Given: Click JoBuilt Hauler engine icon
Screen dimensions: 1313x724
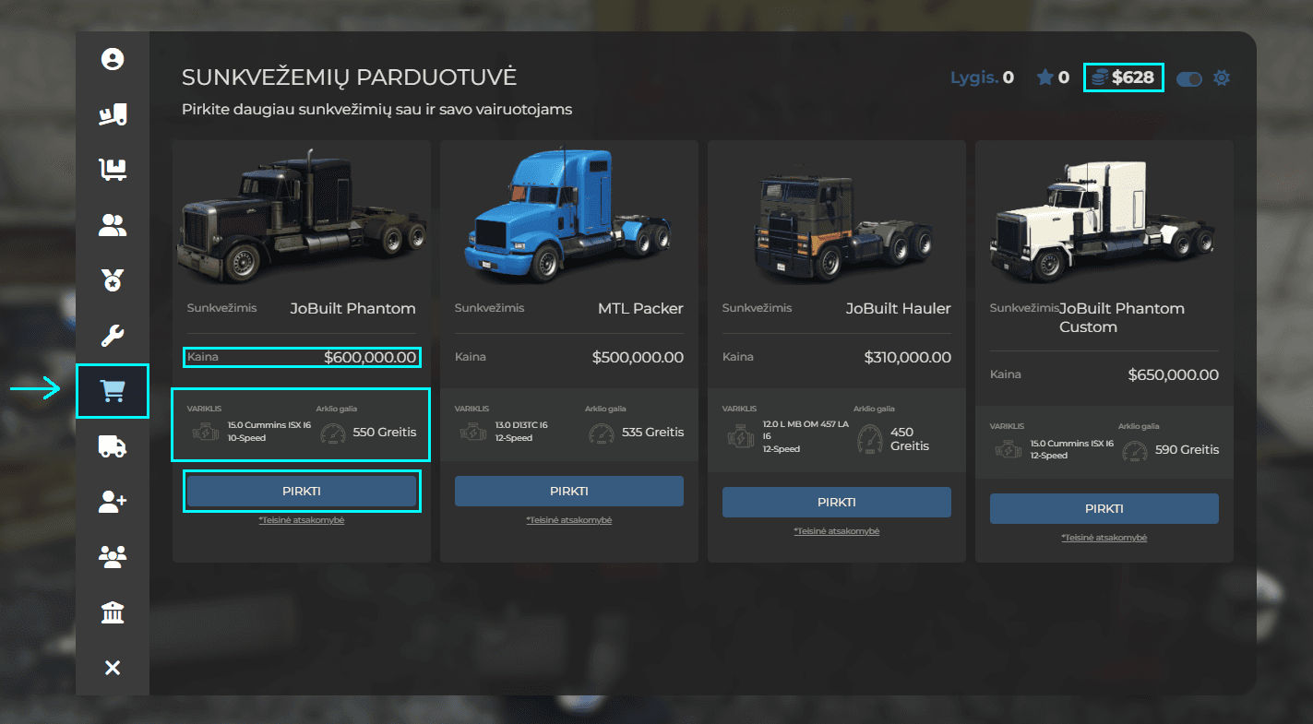Looking at the screenshot, I should pyautogui.click(x=740, y=437).
